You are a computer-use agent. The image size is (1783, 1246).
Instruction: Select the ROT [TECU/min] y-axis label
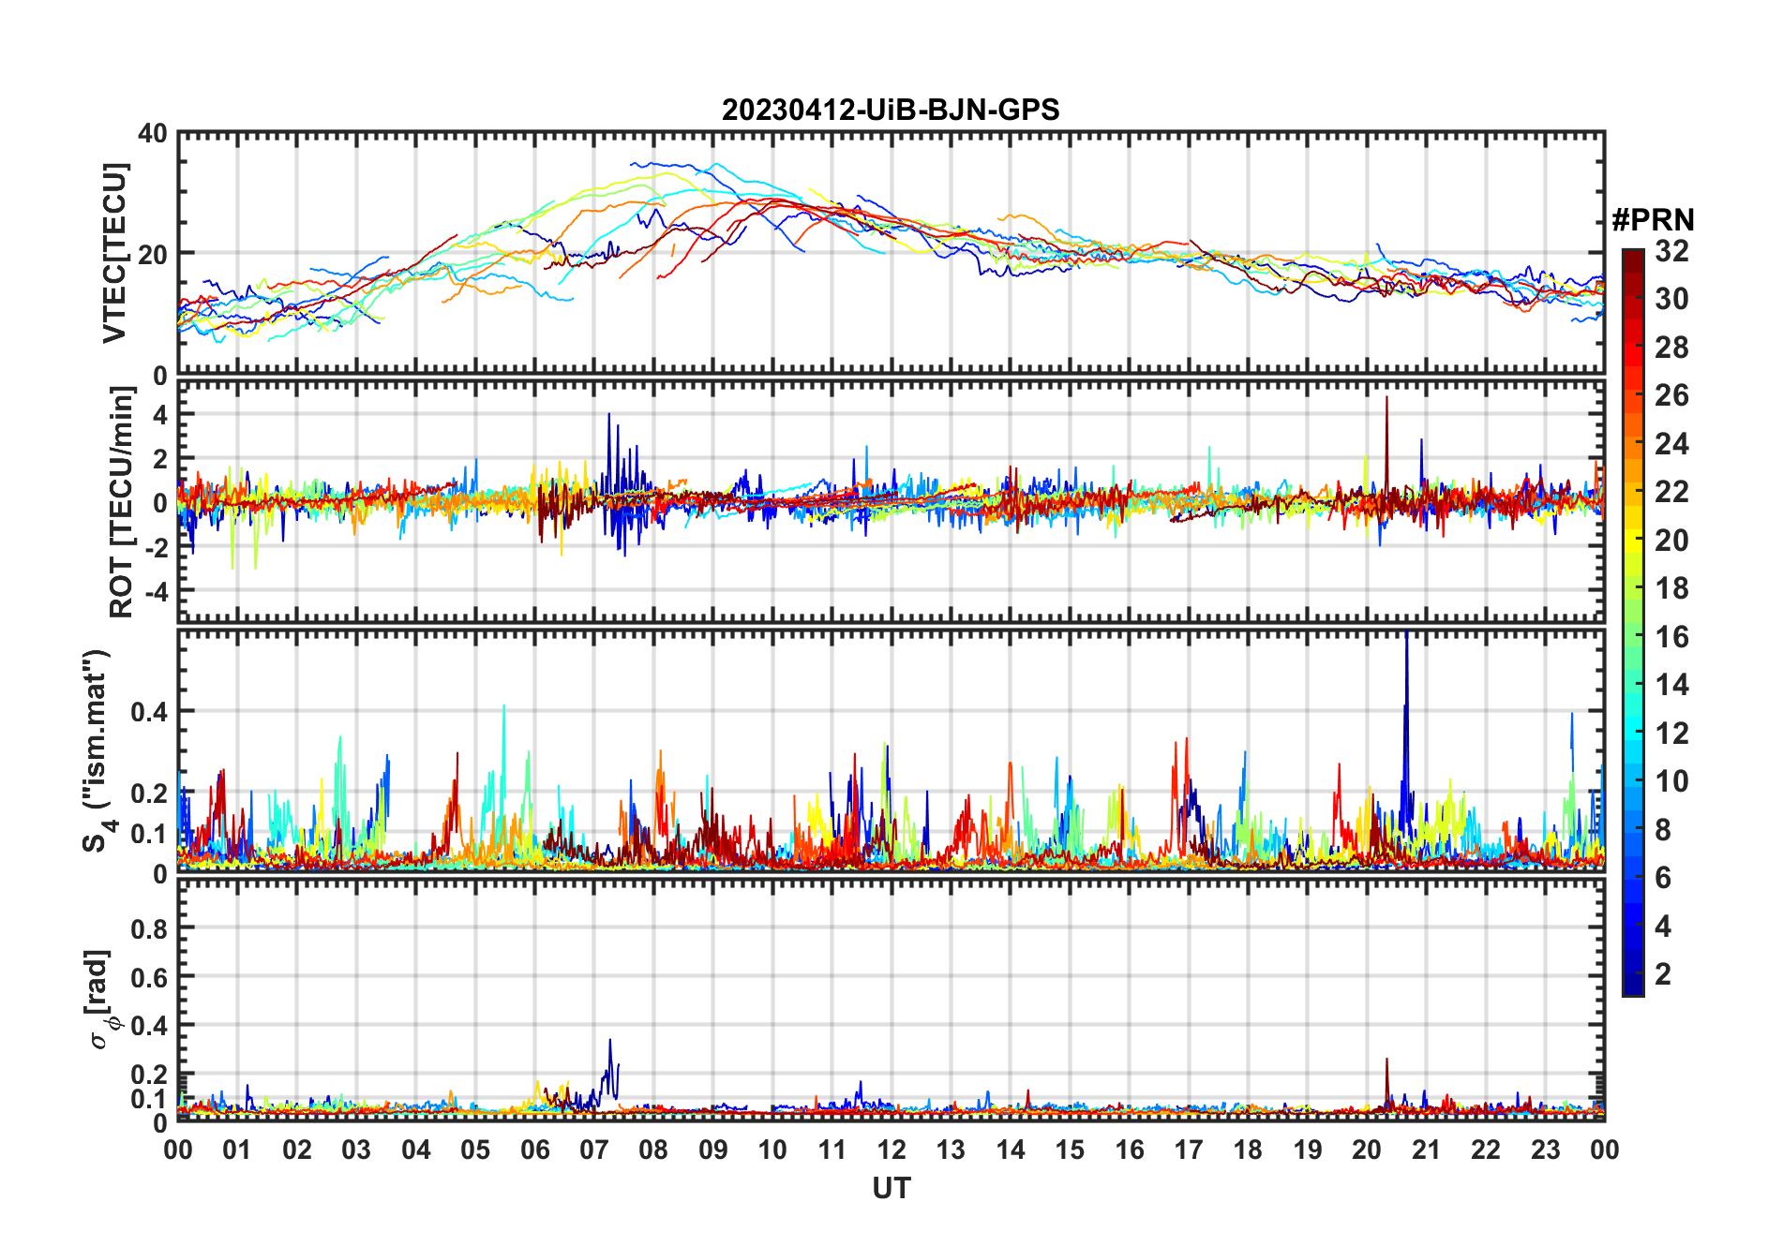(x=121, y=502)
